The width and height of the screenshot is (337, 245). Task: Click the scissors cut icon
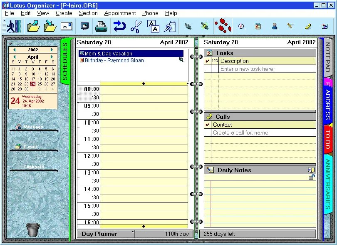click(x=136, y=27)
